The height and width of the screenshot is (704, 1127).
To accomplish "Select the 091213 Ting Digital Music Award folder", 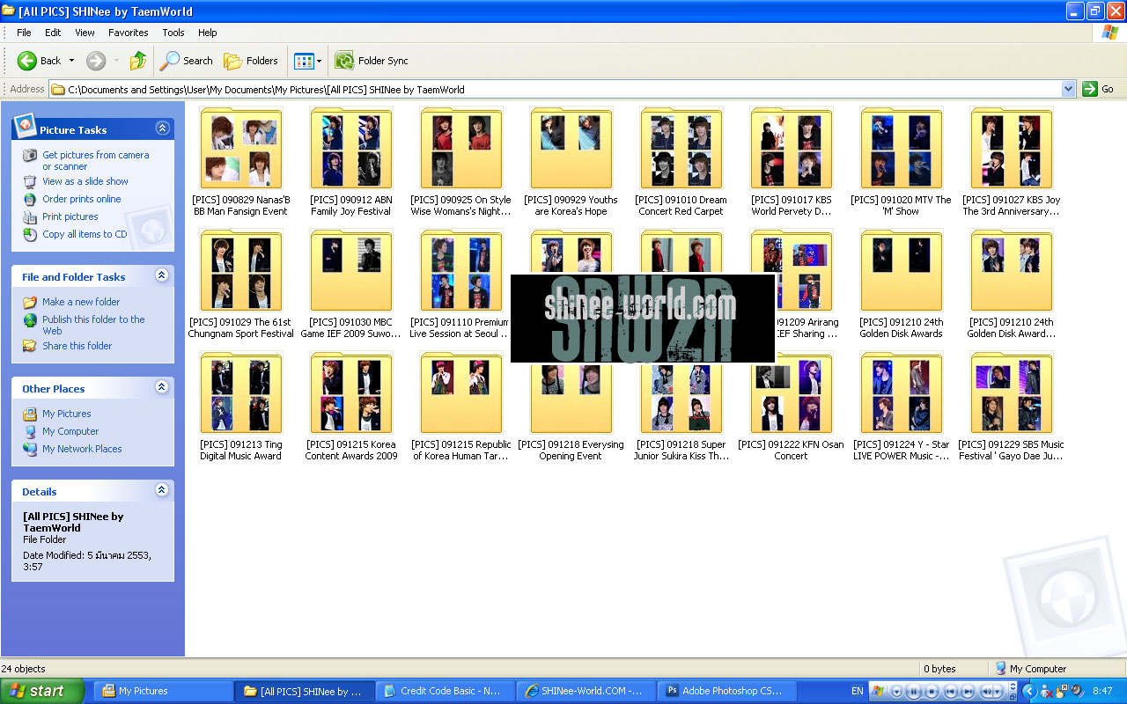I will pos(240,407).
